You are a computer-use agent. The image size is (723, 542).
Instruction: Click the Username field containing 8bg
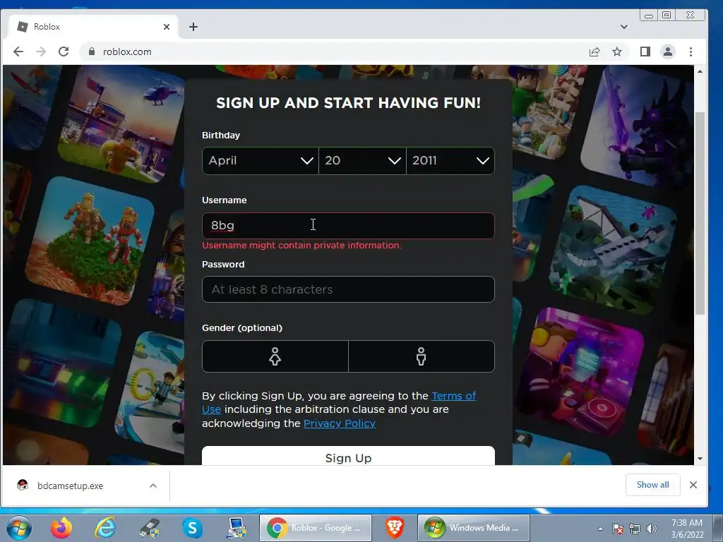pyautogui.click(x=348, y=225)
